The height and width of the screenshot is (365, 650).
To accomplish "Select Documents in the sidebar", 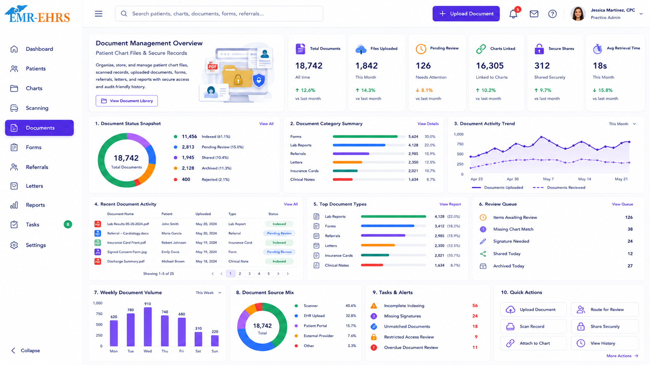I will pyautogui.click(x=39, y=128).
